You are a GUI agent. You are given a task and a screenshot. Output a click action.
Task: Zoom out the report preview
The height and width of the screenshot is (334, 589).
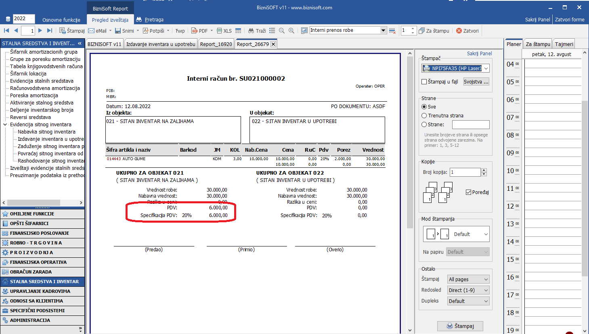click(x=282, y=31)
